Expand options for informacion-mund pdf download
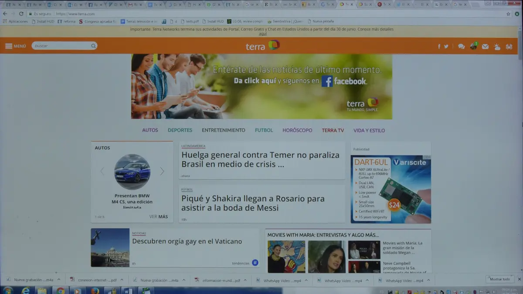 [245, 280]
